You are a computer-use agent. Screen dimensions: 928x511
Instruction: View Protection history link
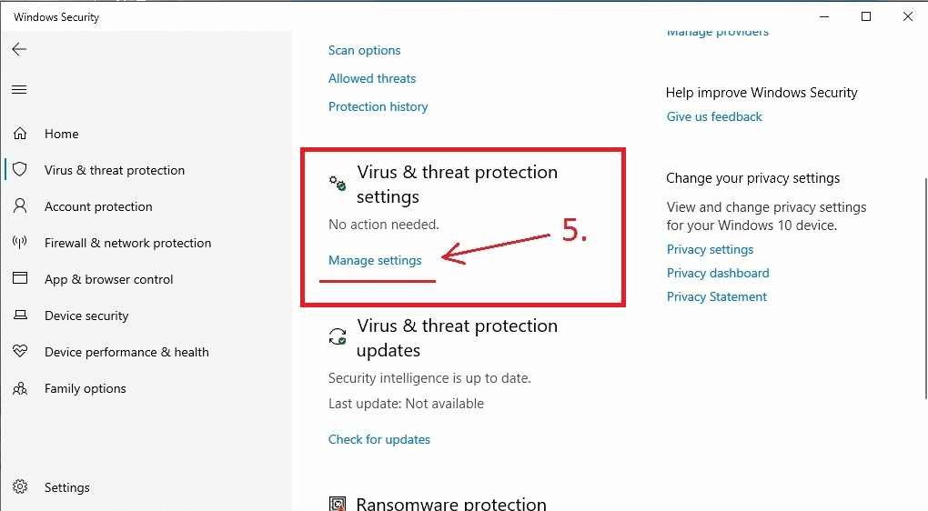378,106
